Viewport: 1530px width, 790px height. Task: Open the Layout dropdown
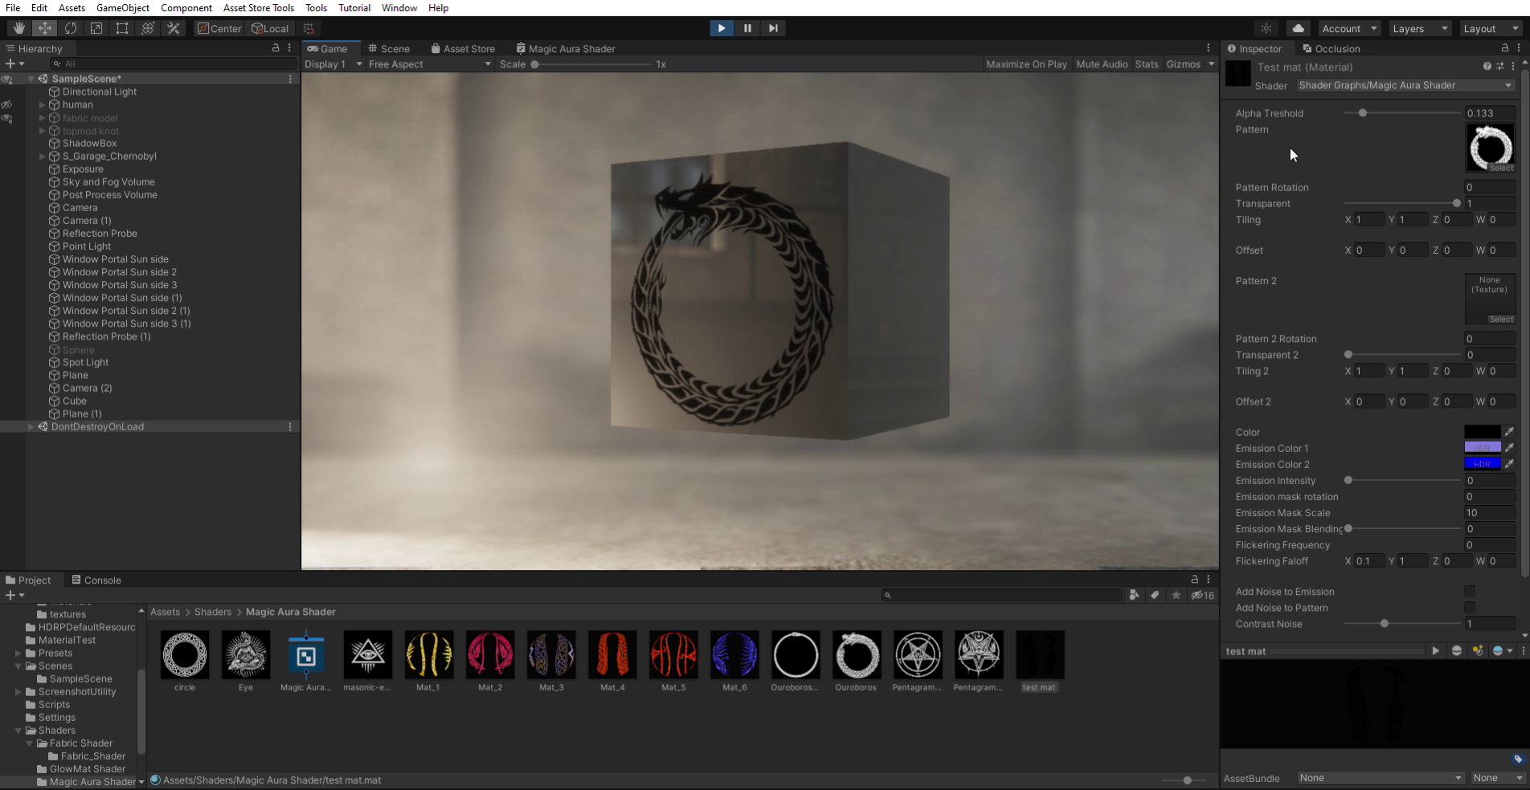(x=1491, y=28)
